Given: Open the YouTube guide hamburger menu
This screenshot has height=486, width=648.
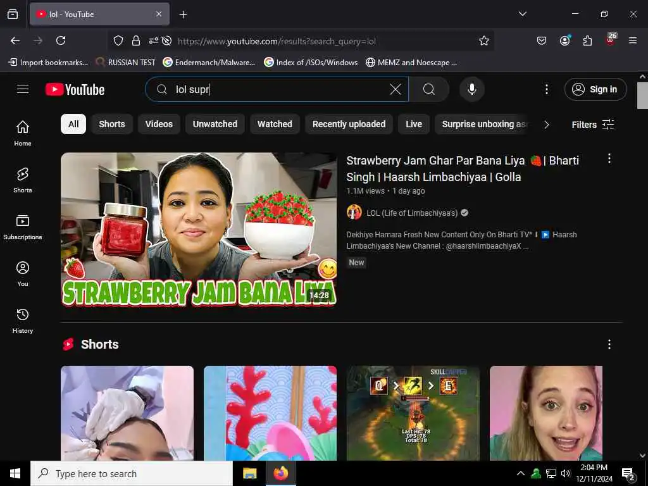Looking at the screenshot, I should 23,89.
